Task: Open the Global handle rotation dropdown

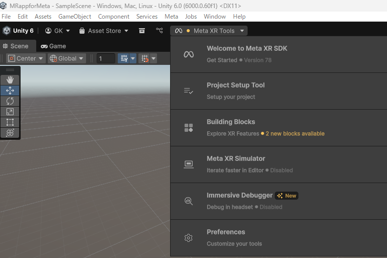Action: [66, 58]
